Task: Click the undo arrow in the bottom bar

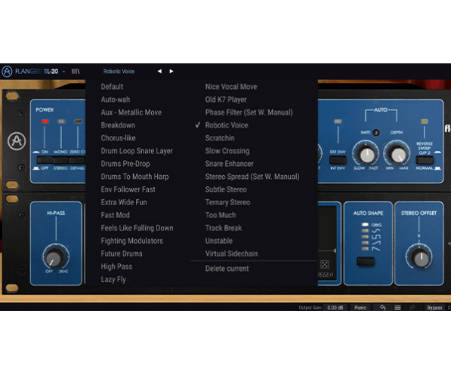Action: coord(382,308)
